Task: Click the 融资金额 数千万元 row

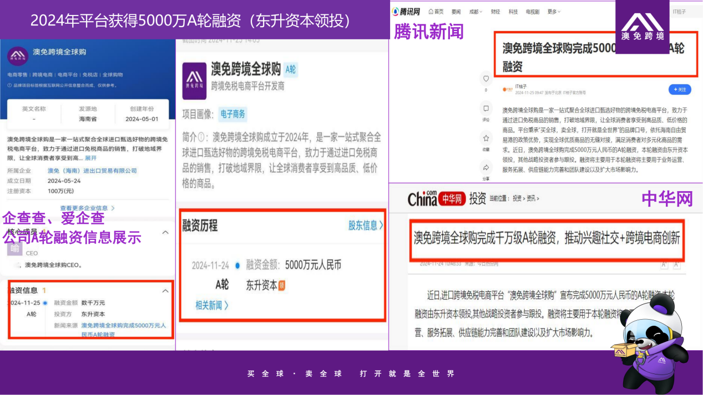Action: click(x=79, y=303)
